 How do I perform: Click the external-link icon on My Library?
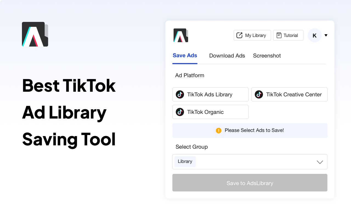tap(239, 35)
